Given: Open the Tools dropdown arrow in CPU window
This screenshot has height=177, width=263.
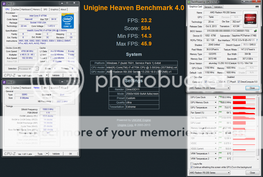Looking at the screenshot, I should (x=46, y=75).
